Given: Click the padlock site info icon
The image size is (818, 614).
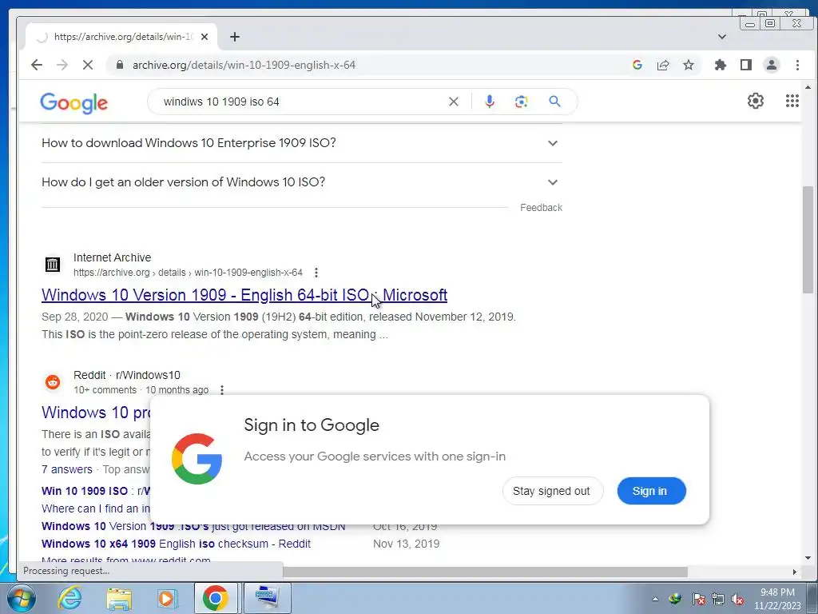Looking at the screenshot, I should pos(120,65).
